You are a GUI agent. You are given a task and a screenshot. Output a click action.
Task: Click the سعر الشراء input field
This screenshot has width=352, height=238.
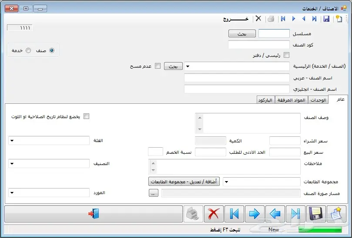pos(285,141)
